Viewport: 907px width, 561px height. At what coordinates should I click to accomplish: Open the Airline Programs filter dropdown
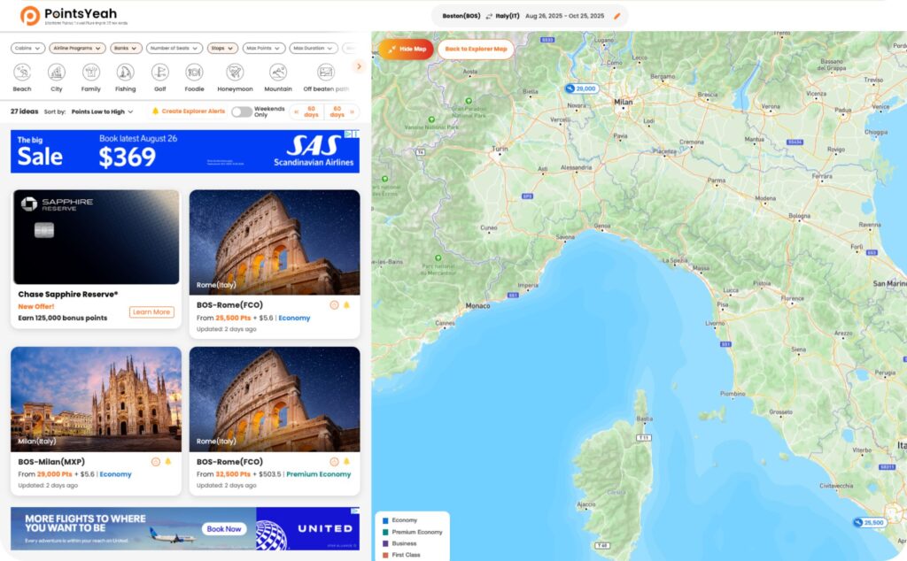tap(78, 49)
